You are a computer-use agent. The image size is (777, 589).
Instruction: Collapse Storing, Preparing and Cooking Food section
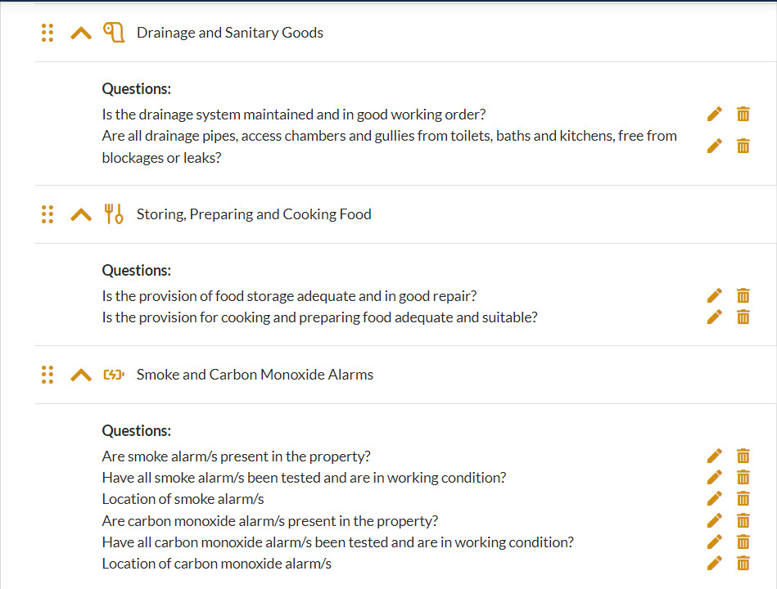[x=81, y=215]
